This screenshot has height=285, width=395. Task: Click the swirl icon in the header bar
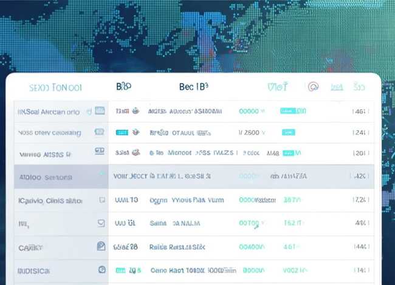(313, 87)
